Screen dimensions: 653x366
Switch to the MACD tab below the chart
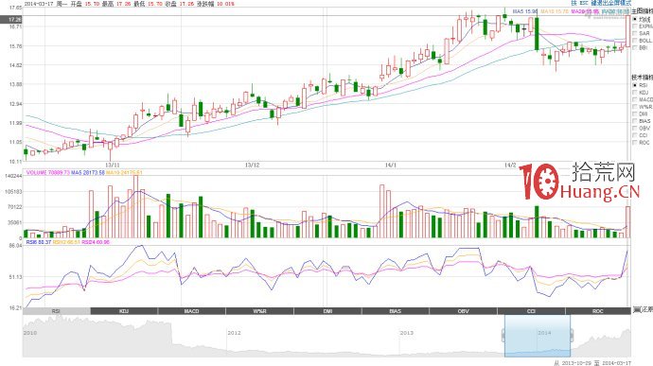pos(192,311)
